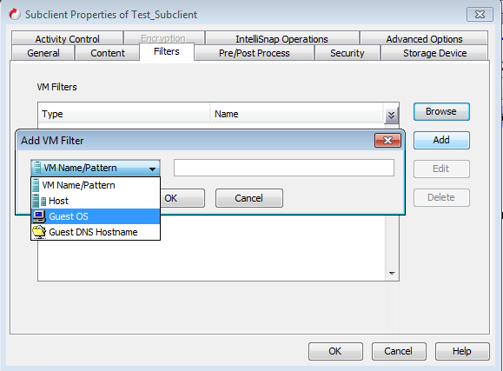Switch to the Advanced Options tab
Image resolution: width=503 pixels, height=371 pixels.
click(x=424, y=39)
